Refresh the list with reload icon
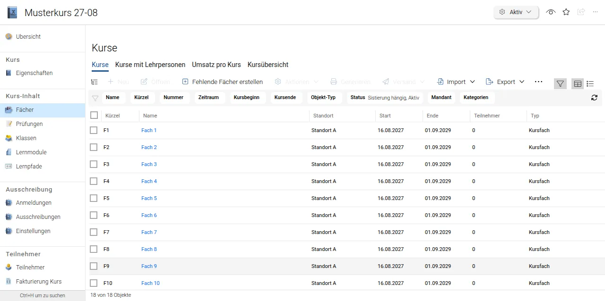Image resolution: width=605 pixels, height=301 pixels. (594, 98)
